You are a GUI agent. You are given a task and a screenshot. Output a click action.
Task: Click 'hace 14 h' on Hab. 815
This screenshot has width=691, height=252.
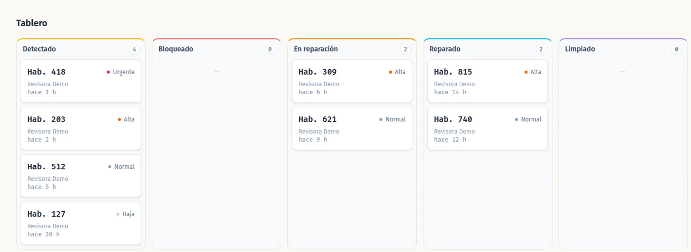(x=450, y=92)
